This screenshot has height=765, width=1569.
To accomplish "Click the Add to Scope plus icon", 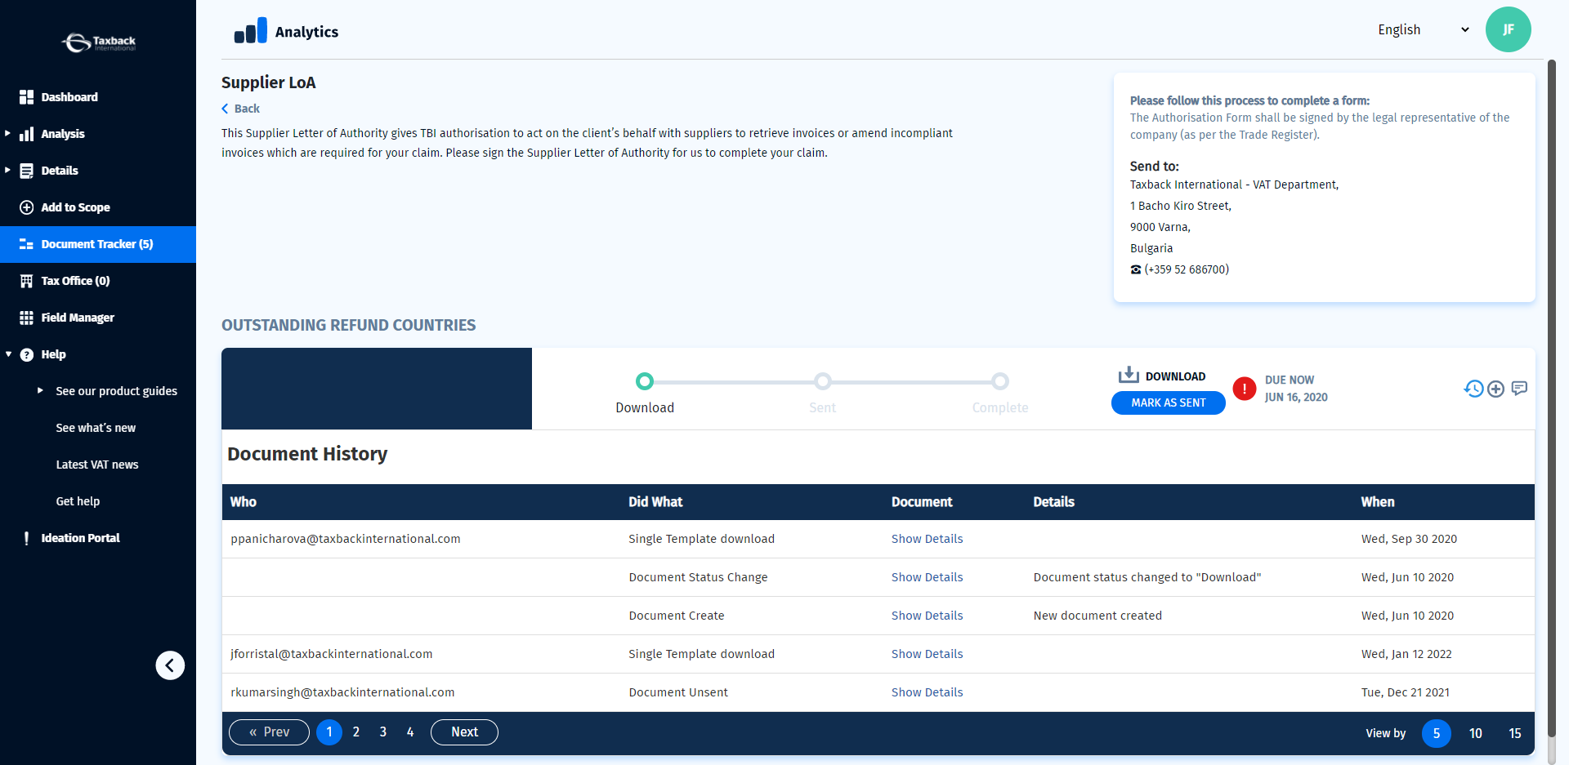I will coord(27,207).
